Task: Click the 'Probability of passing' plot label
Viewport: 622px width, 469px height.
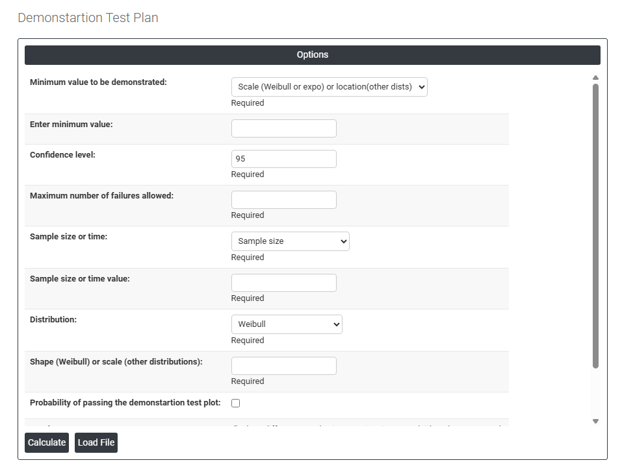Action: 125,403
